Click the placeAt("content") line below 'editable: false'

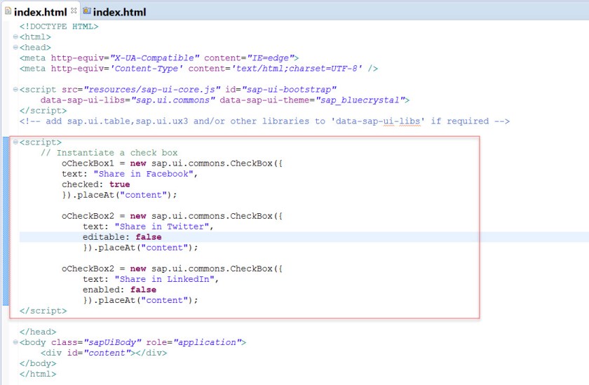click(x=140, y=247)
